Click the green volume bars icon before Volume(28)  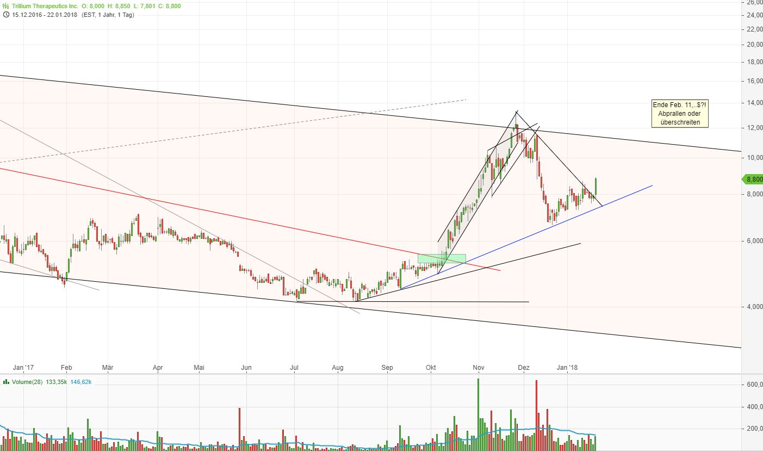pyautogui.click(x=5, y=381)
